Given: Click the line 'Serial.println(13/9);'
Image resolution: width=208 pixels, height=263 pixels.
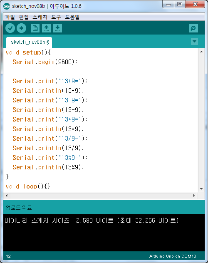Looking at the screenshot, I should pyautogui.click(x=48, y=148).
